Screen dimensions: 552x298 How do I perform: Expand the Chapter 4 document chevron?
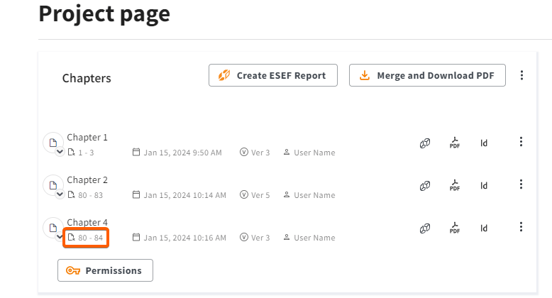pyautogui.click(x=60, y=237)
